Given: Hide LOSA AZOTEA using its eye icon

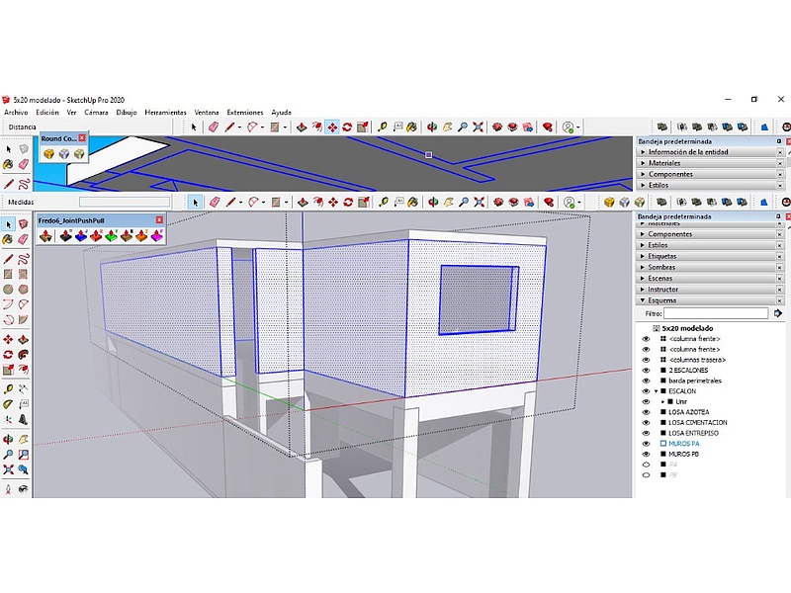Looking at the screenshot, I should (646, 412).
